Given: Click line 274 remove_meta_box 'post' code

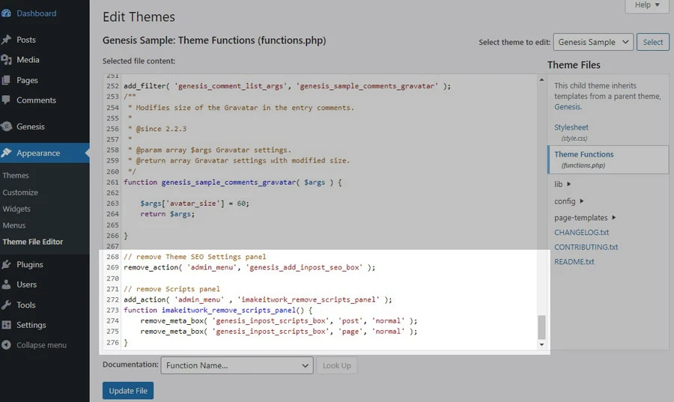Looking at the screenshot, I should click(x=279, y=321).
